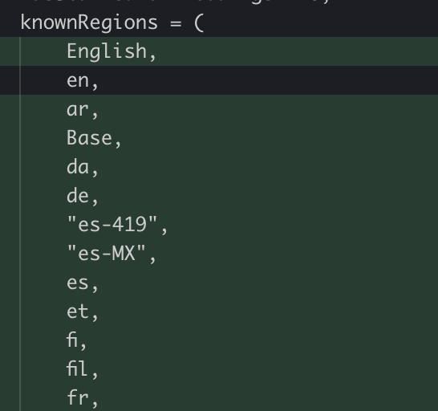Image resolution: width=438 pixels, height=411 pixels.
Task: Click the equals sign after knownRegions
Action: [x=176, y=23]
